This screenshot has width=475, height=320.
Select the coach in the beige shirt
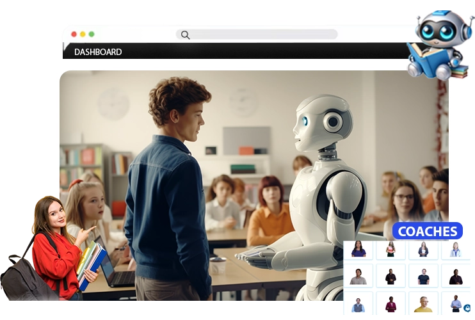(x=358, y=276)
